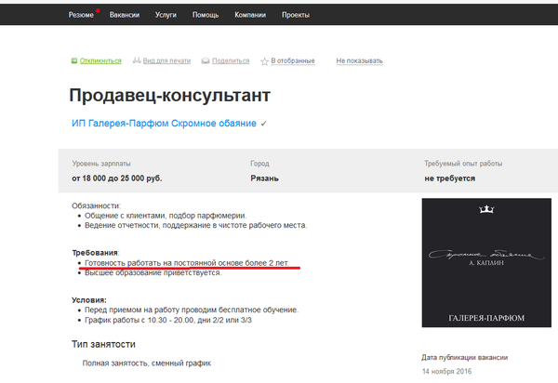This screenshot has width=558, height=383.
Task: Click the green respond icon beside Откликнуться
Action: (74, 61)
